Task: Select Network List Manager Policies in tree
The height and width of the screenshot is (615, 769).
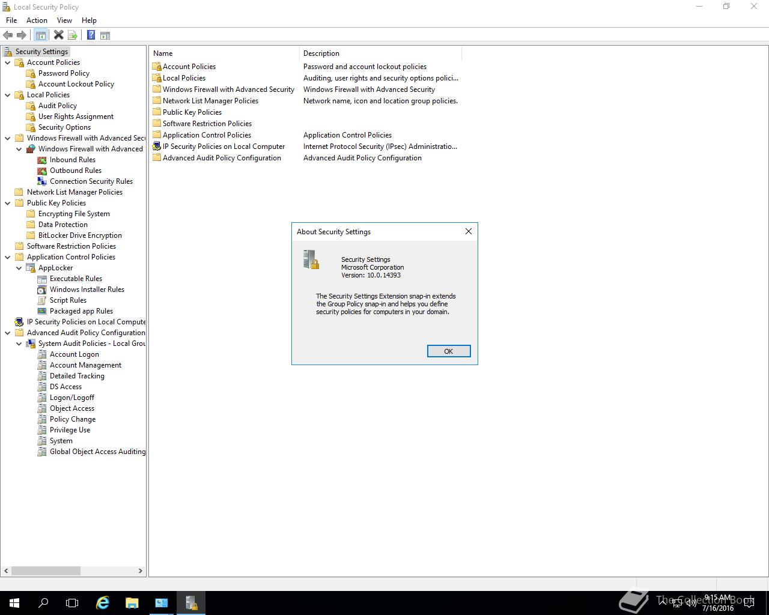Action: click(74, 192)
